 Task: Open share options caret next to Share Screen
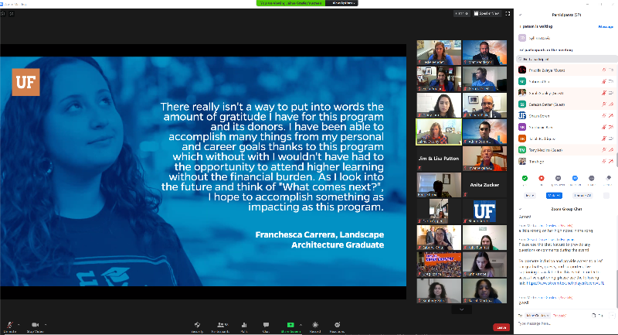pos(301,325)
